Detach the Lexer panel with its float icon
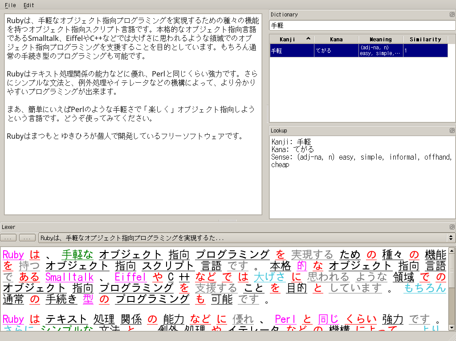 tap(452, 227)
